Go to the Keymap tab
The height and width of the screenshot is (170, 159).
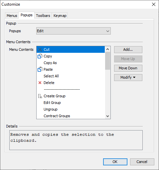pyautogui.click(x=60, y=16)
